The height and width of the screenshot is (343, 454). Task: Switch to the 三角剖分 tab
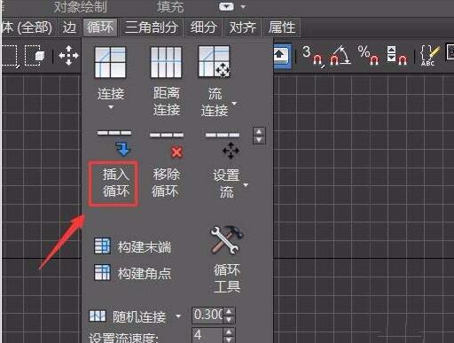click(x=152, y=27)
